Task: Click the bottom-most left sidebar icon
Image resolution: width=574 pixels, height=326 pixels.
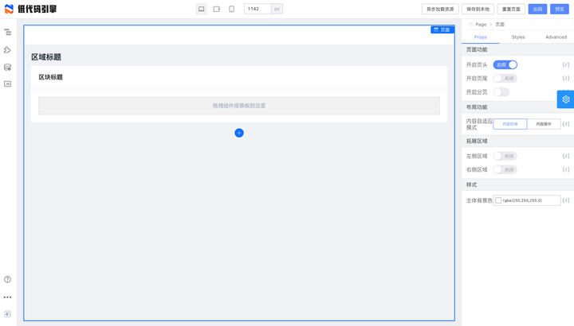Action: coord(7,314)
